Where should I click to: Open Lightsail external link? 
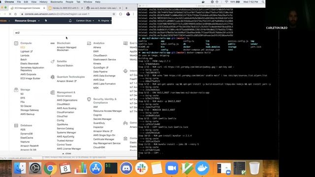tap(26, 51)
